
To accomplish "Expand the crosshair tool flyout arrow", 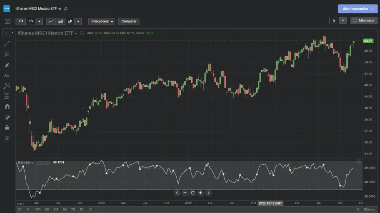I will (x=12, y=33).
